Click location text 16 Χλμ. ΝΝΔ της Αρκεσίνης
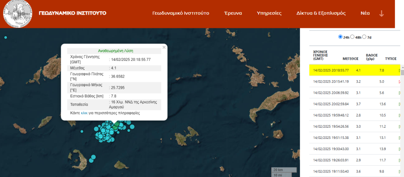Viewport: 404px width, 177px height. 134,102
